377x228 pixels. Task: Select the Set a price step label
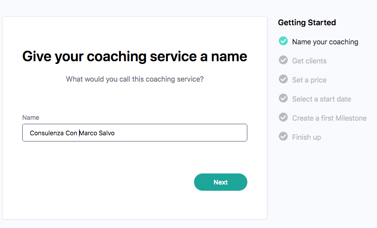309,80
